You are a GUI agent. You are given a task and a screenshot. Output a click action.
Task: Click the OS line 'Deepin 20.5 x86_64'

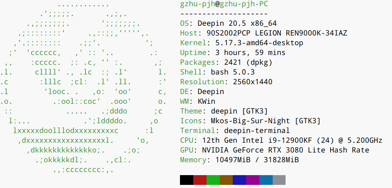(x=237, y=24)
